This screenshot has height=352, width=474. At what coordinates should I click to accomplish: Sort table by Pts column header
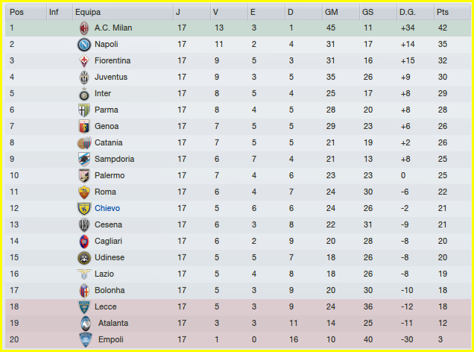(x=443, y=12)
